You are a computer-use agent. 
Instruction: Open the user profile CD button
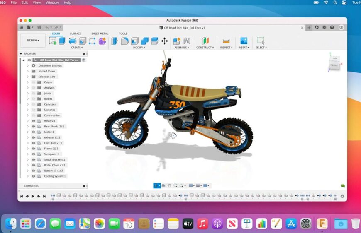point(341,28)
